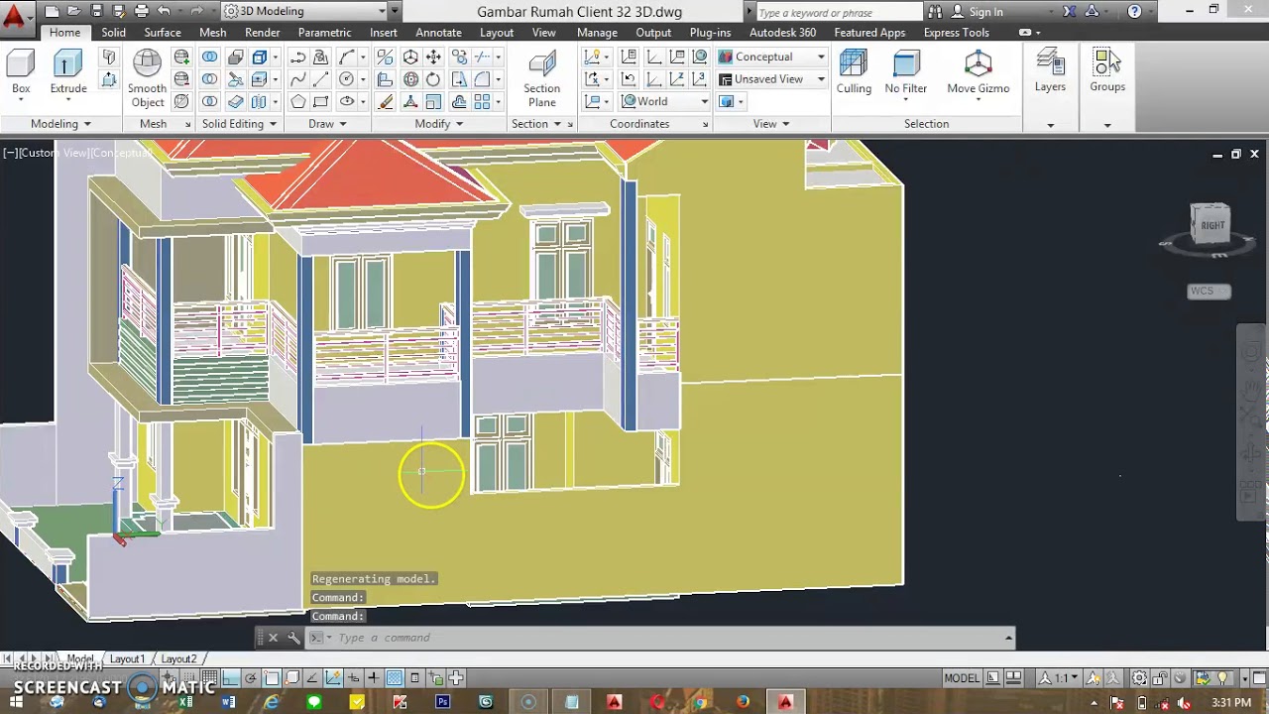This screenshot has width=1269, height=714.
Task: Open the Layers panel button
Action: click(1050, 71)
